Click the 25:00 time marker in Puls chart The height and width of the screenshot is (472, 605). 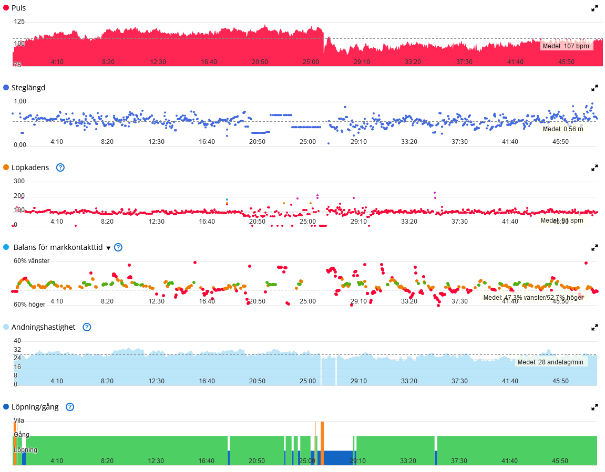point(311,62)
